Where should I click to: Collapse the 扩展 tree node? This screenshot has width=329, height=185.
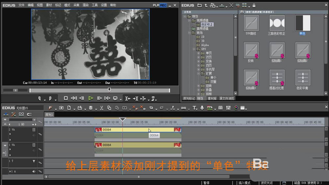198,74
